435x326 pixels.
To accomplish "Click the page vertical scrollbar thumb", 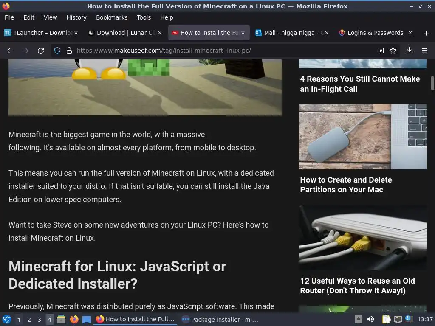I will pyautogui.click(x=432, y=83).
